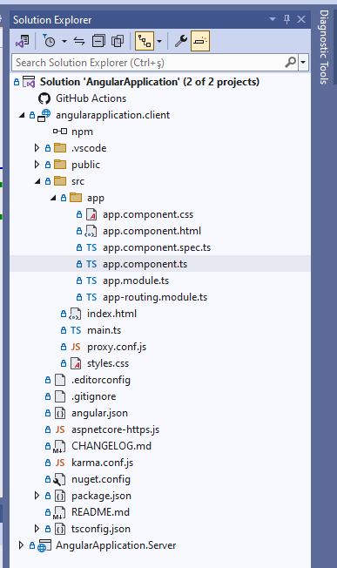This screenshot has width=337, height=568.
Task: Click lock icon beside app.component.ts
Action: (79, 265)
